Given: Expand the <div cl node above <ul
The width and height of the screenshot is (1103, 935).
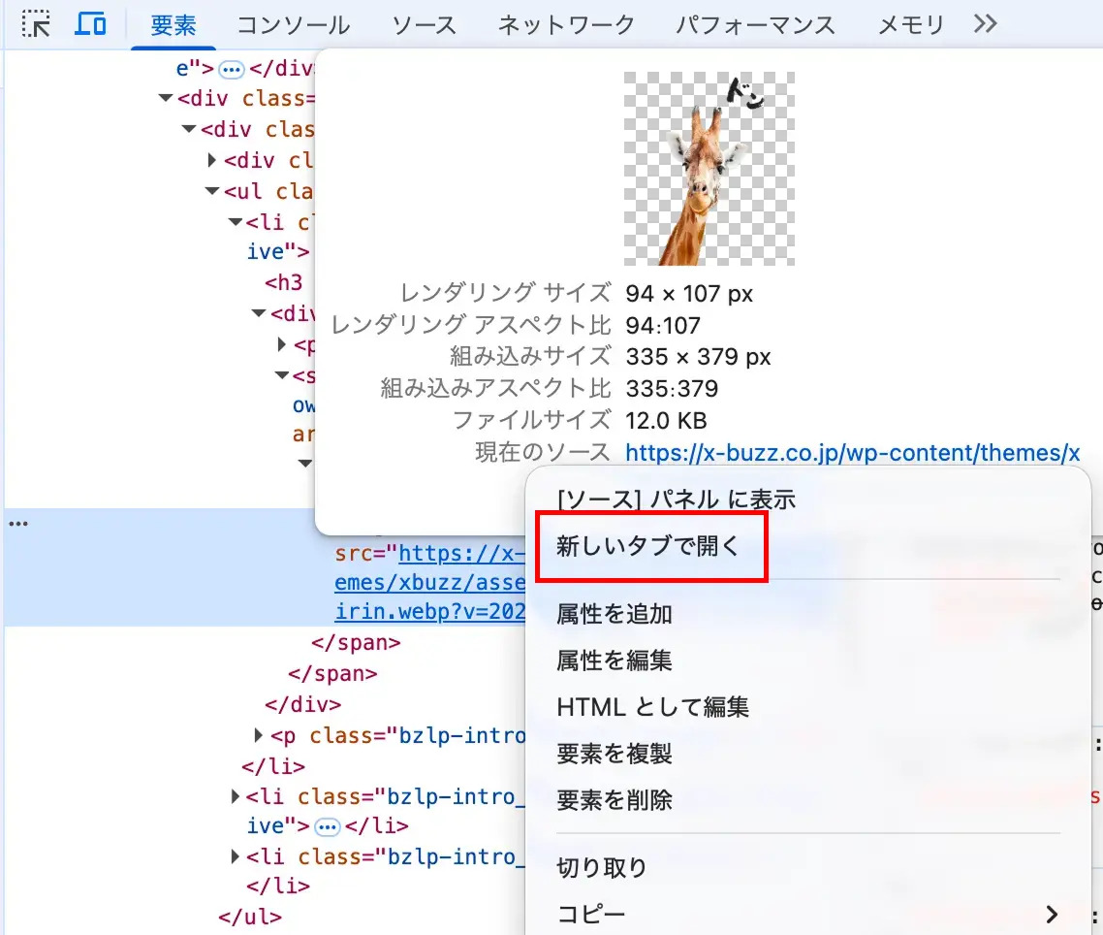Looking at the screenshot, I should [x=211, y=160].
